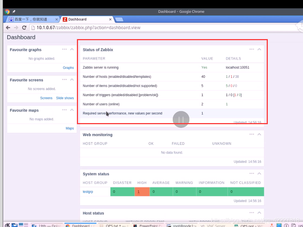Image resolution: width=303 pixels, height=227 pixels.
Task: Open Status of Zabbix options menu
Action: 251,49
